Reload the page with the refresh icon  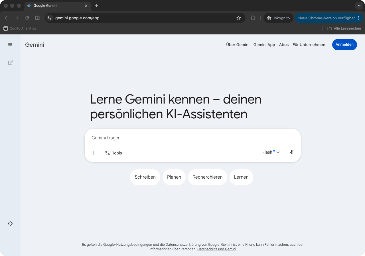coord(27,18)
